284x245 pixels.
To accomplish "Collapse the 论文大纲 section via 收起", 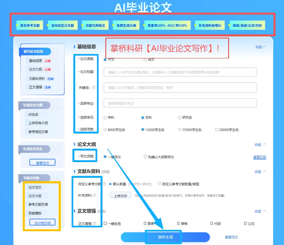I will (x=260, y=145).
